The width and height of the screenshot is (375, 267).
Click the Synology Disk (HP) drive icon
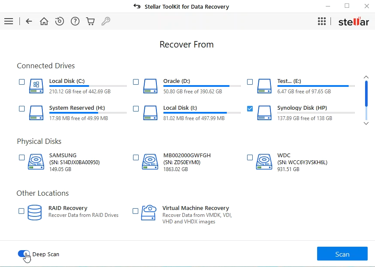(x=264, y=113)
